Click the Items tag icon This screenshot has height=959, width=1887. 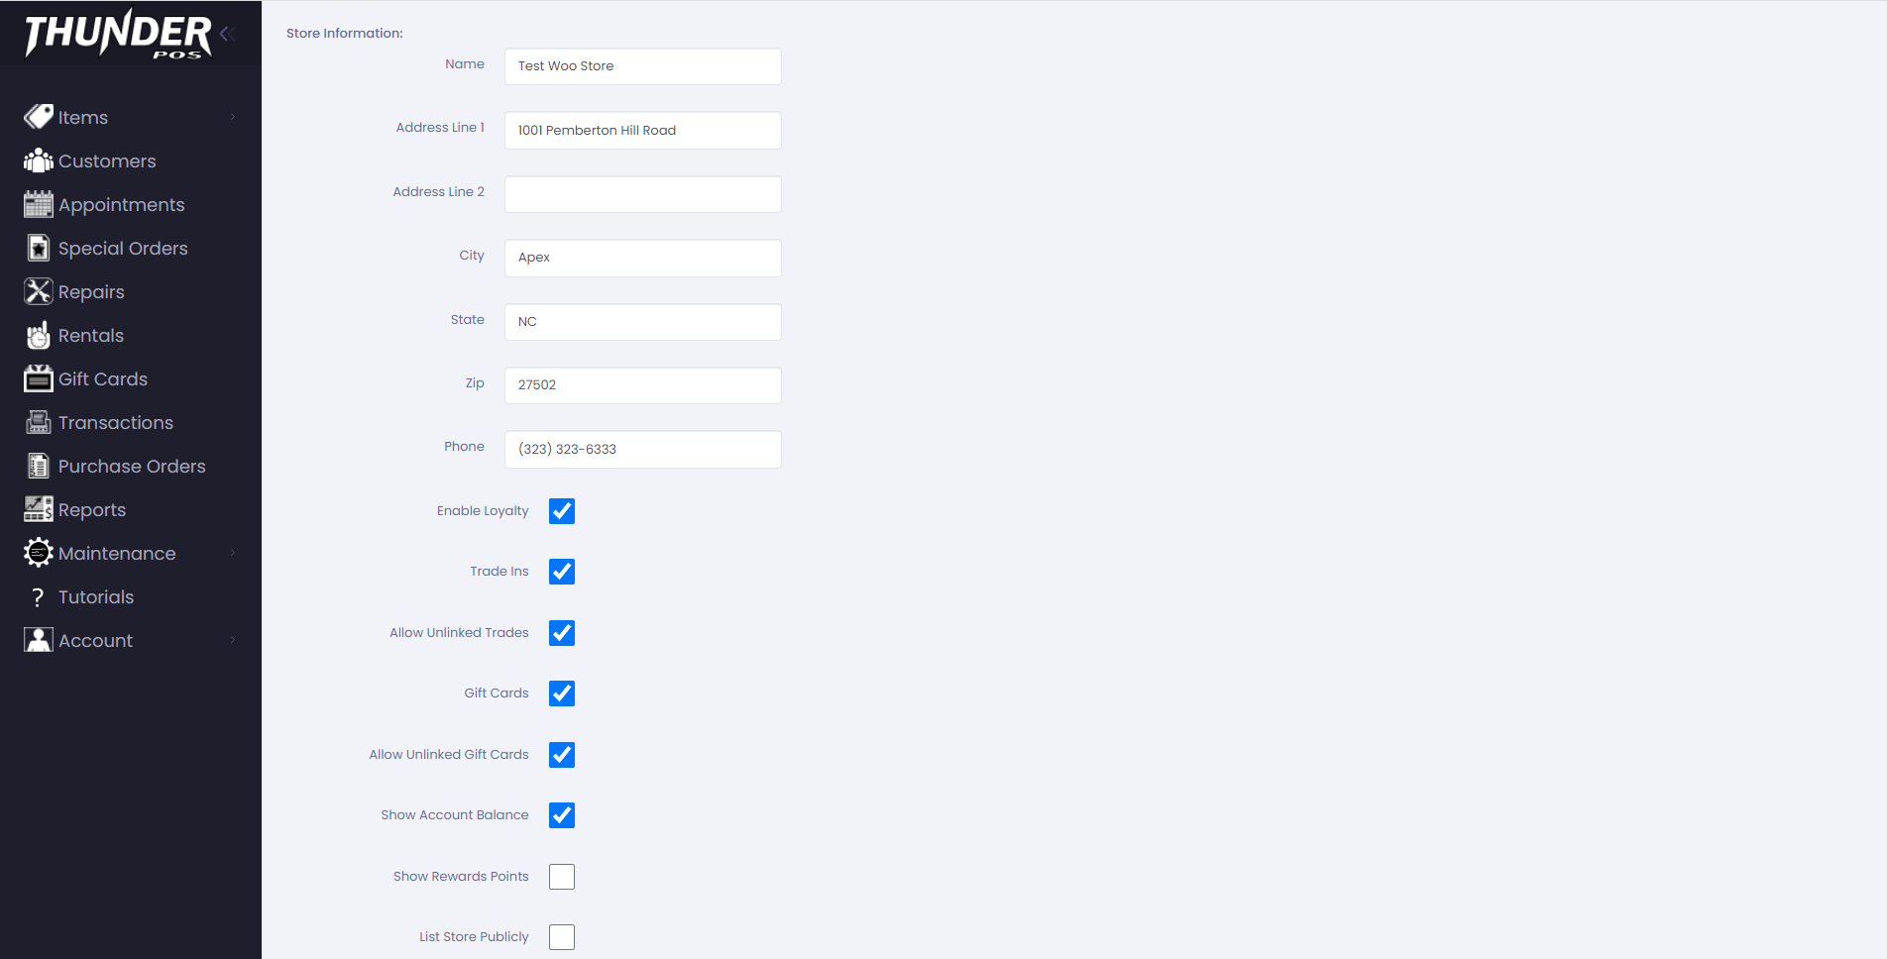click(38, 117)
